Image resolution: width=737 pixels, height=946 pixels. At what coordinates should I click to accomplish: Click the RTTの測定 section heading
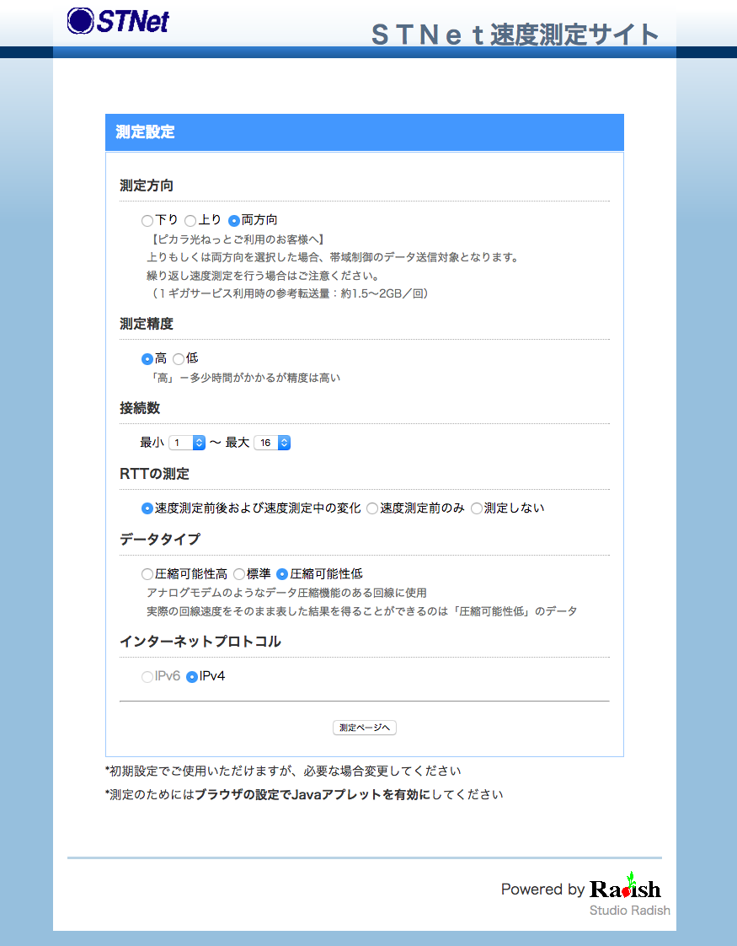tap(154, 474)
